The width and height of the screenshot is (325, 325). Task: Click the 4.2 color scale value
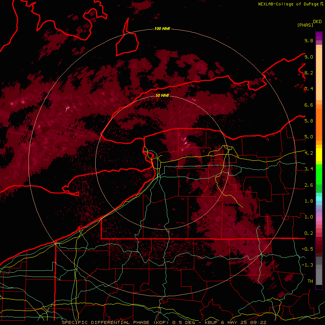(x=309, y=153)
